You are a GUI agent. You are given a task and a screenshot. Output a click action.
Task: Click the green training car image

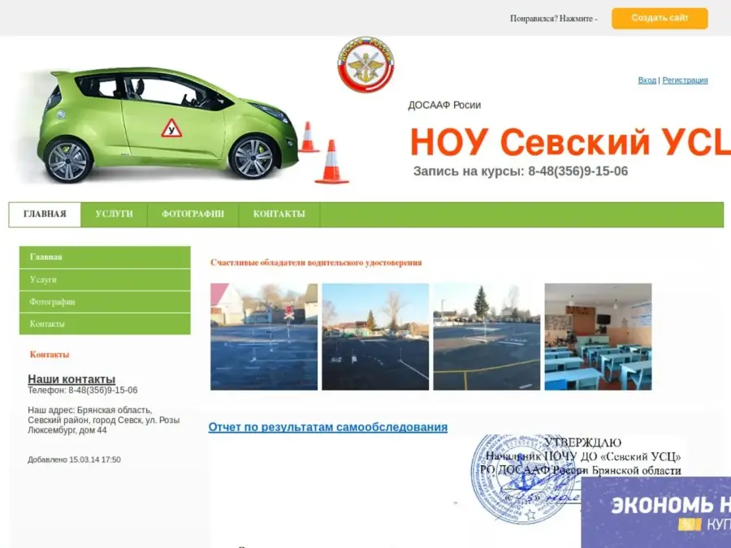pos(169,125)
